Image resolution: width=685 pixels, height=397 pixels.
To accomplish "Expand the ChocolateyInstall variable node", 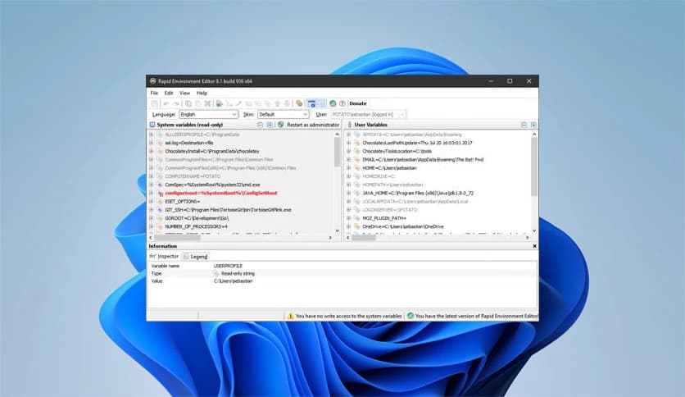I will click(x=151, y=151).
